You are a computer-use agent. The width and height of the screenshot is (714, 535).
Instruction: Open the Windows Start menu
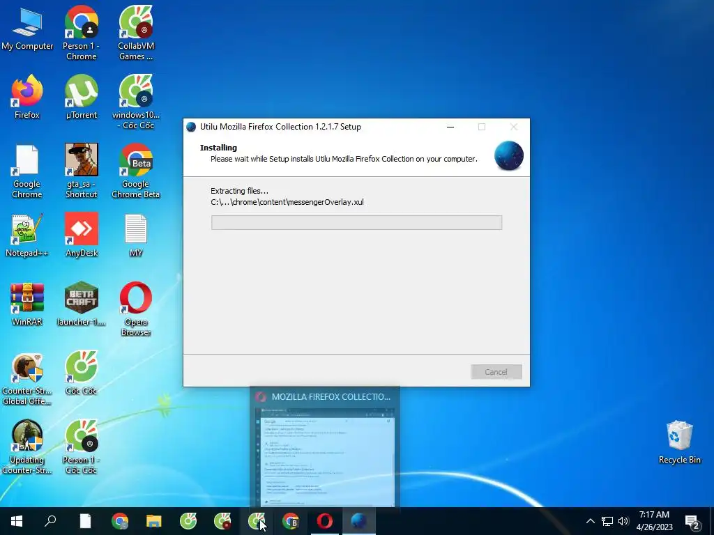17,521
